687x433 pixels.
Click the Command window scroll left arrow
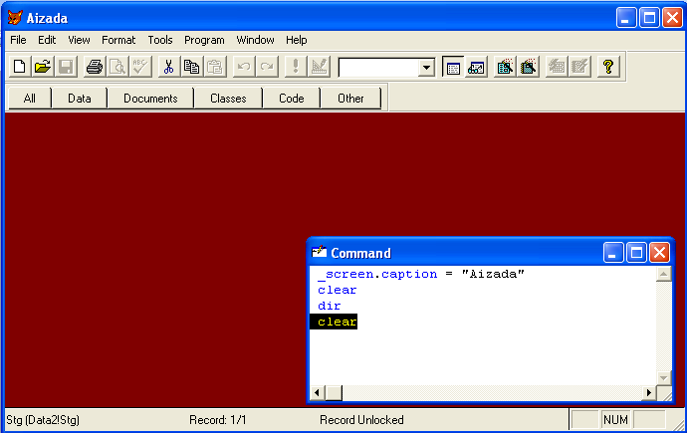pos(318,393)
